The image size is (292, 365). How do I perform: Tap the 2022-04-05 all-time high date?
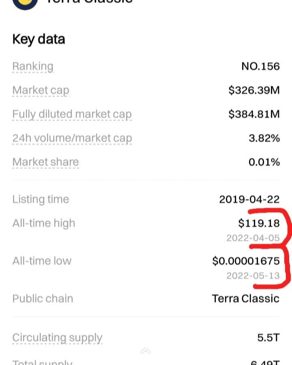(253, 238)
